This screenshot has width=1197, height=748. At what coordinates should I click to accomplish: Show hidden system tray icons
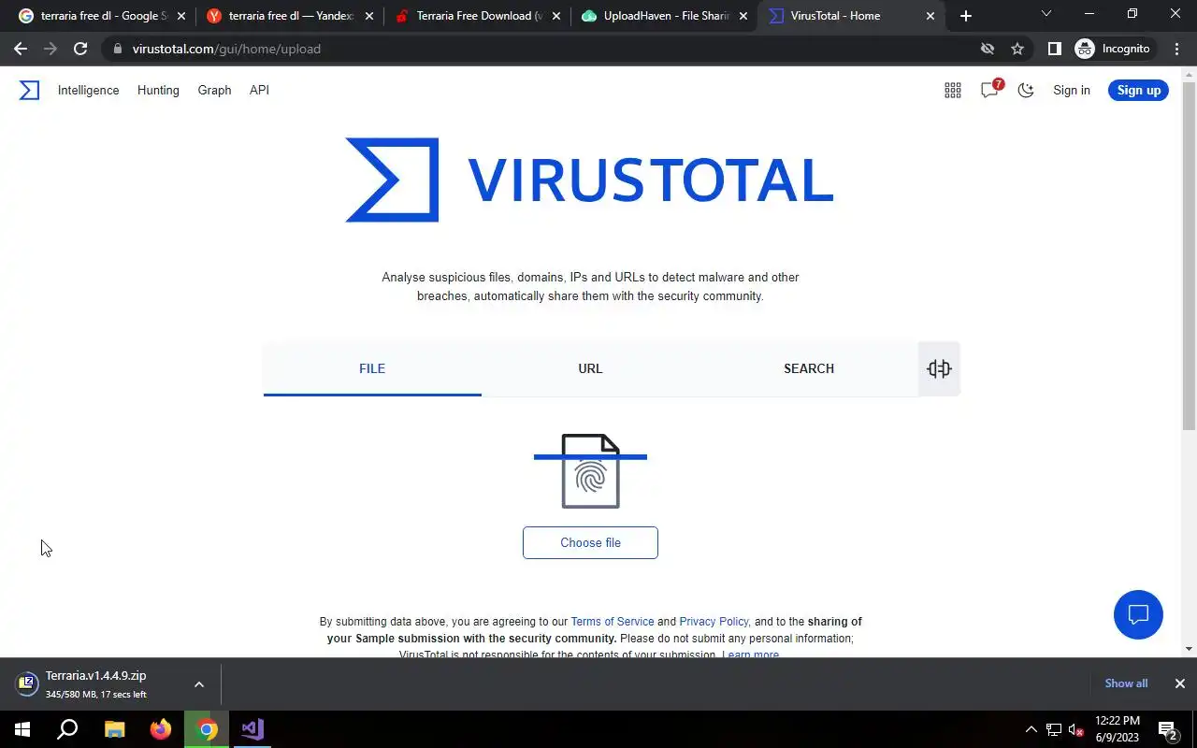click(x=1031, y=729)
